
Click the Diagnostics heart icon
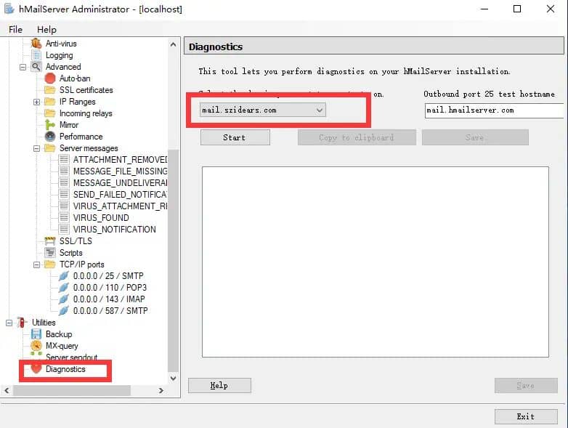pos(36,369)
